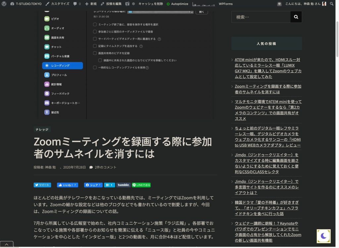Select 接近性 accessibility icon in Zoom settings
The image size is (339, 248).
47,112
